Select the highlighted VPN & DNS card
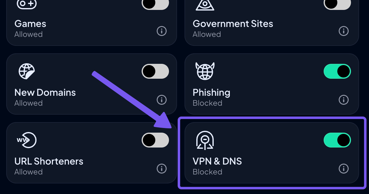Image resolution: width=369 pixels, height=194 pixels. (x=272, y=153)
